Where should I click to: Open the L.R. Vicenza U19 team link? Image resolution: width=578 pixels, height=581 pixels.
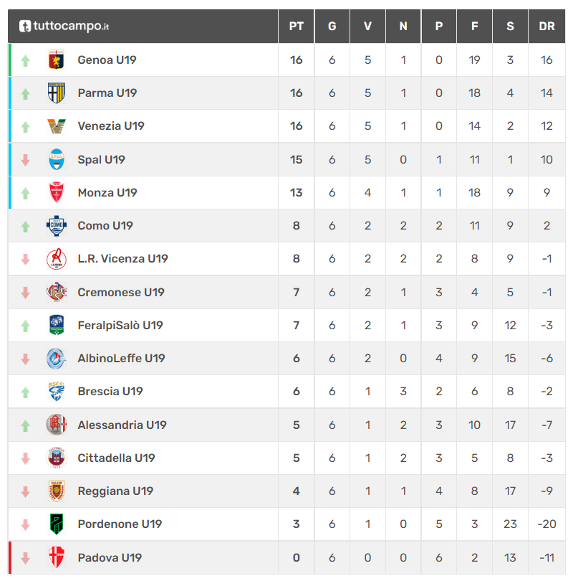(x=123, y=259)
